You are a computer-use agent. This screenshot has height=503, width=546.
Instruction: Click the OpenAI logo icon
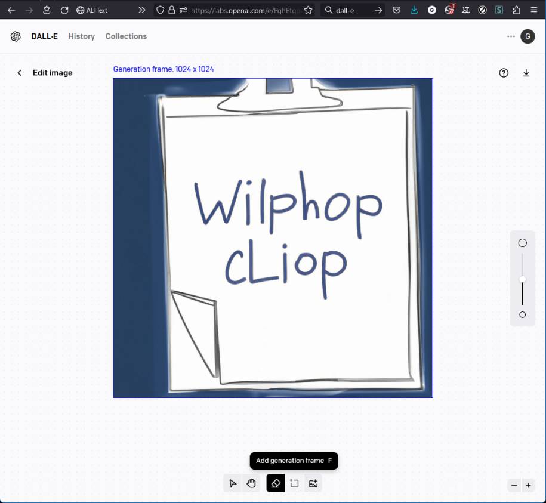(x=16, y=36)
